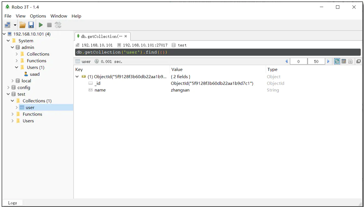Viewport: 364px width, 207px height.
Task: Collapse the admin database
Action: tap(12, 47)
